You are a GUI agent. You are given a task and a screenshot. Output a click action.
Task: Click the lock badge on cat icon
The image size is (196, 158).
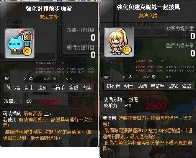[27, 36]
